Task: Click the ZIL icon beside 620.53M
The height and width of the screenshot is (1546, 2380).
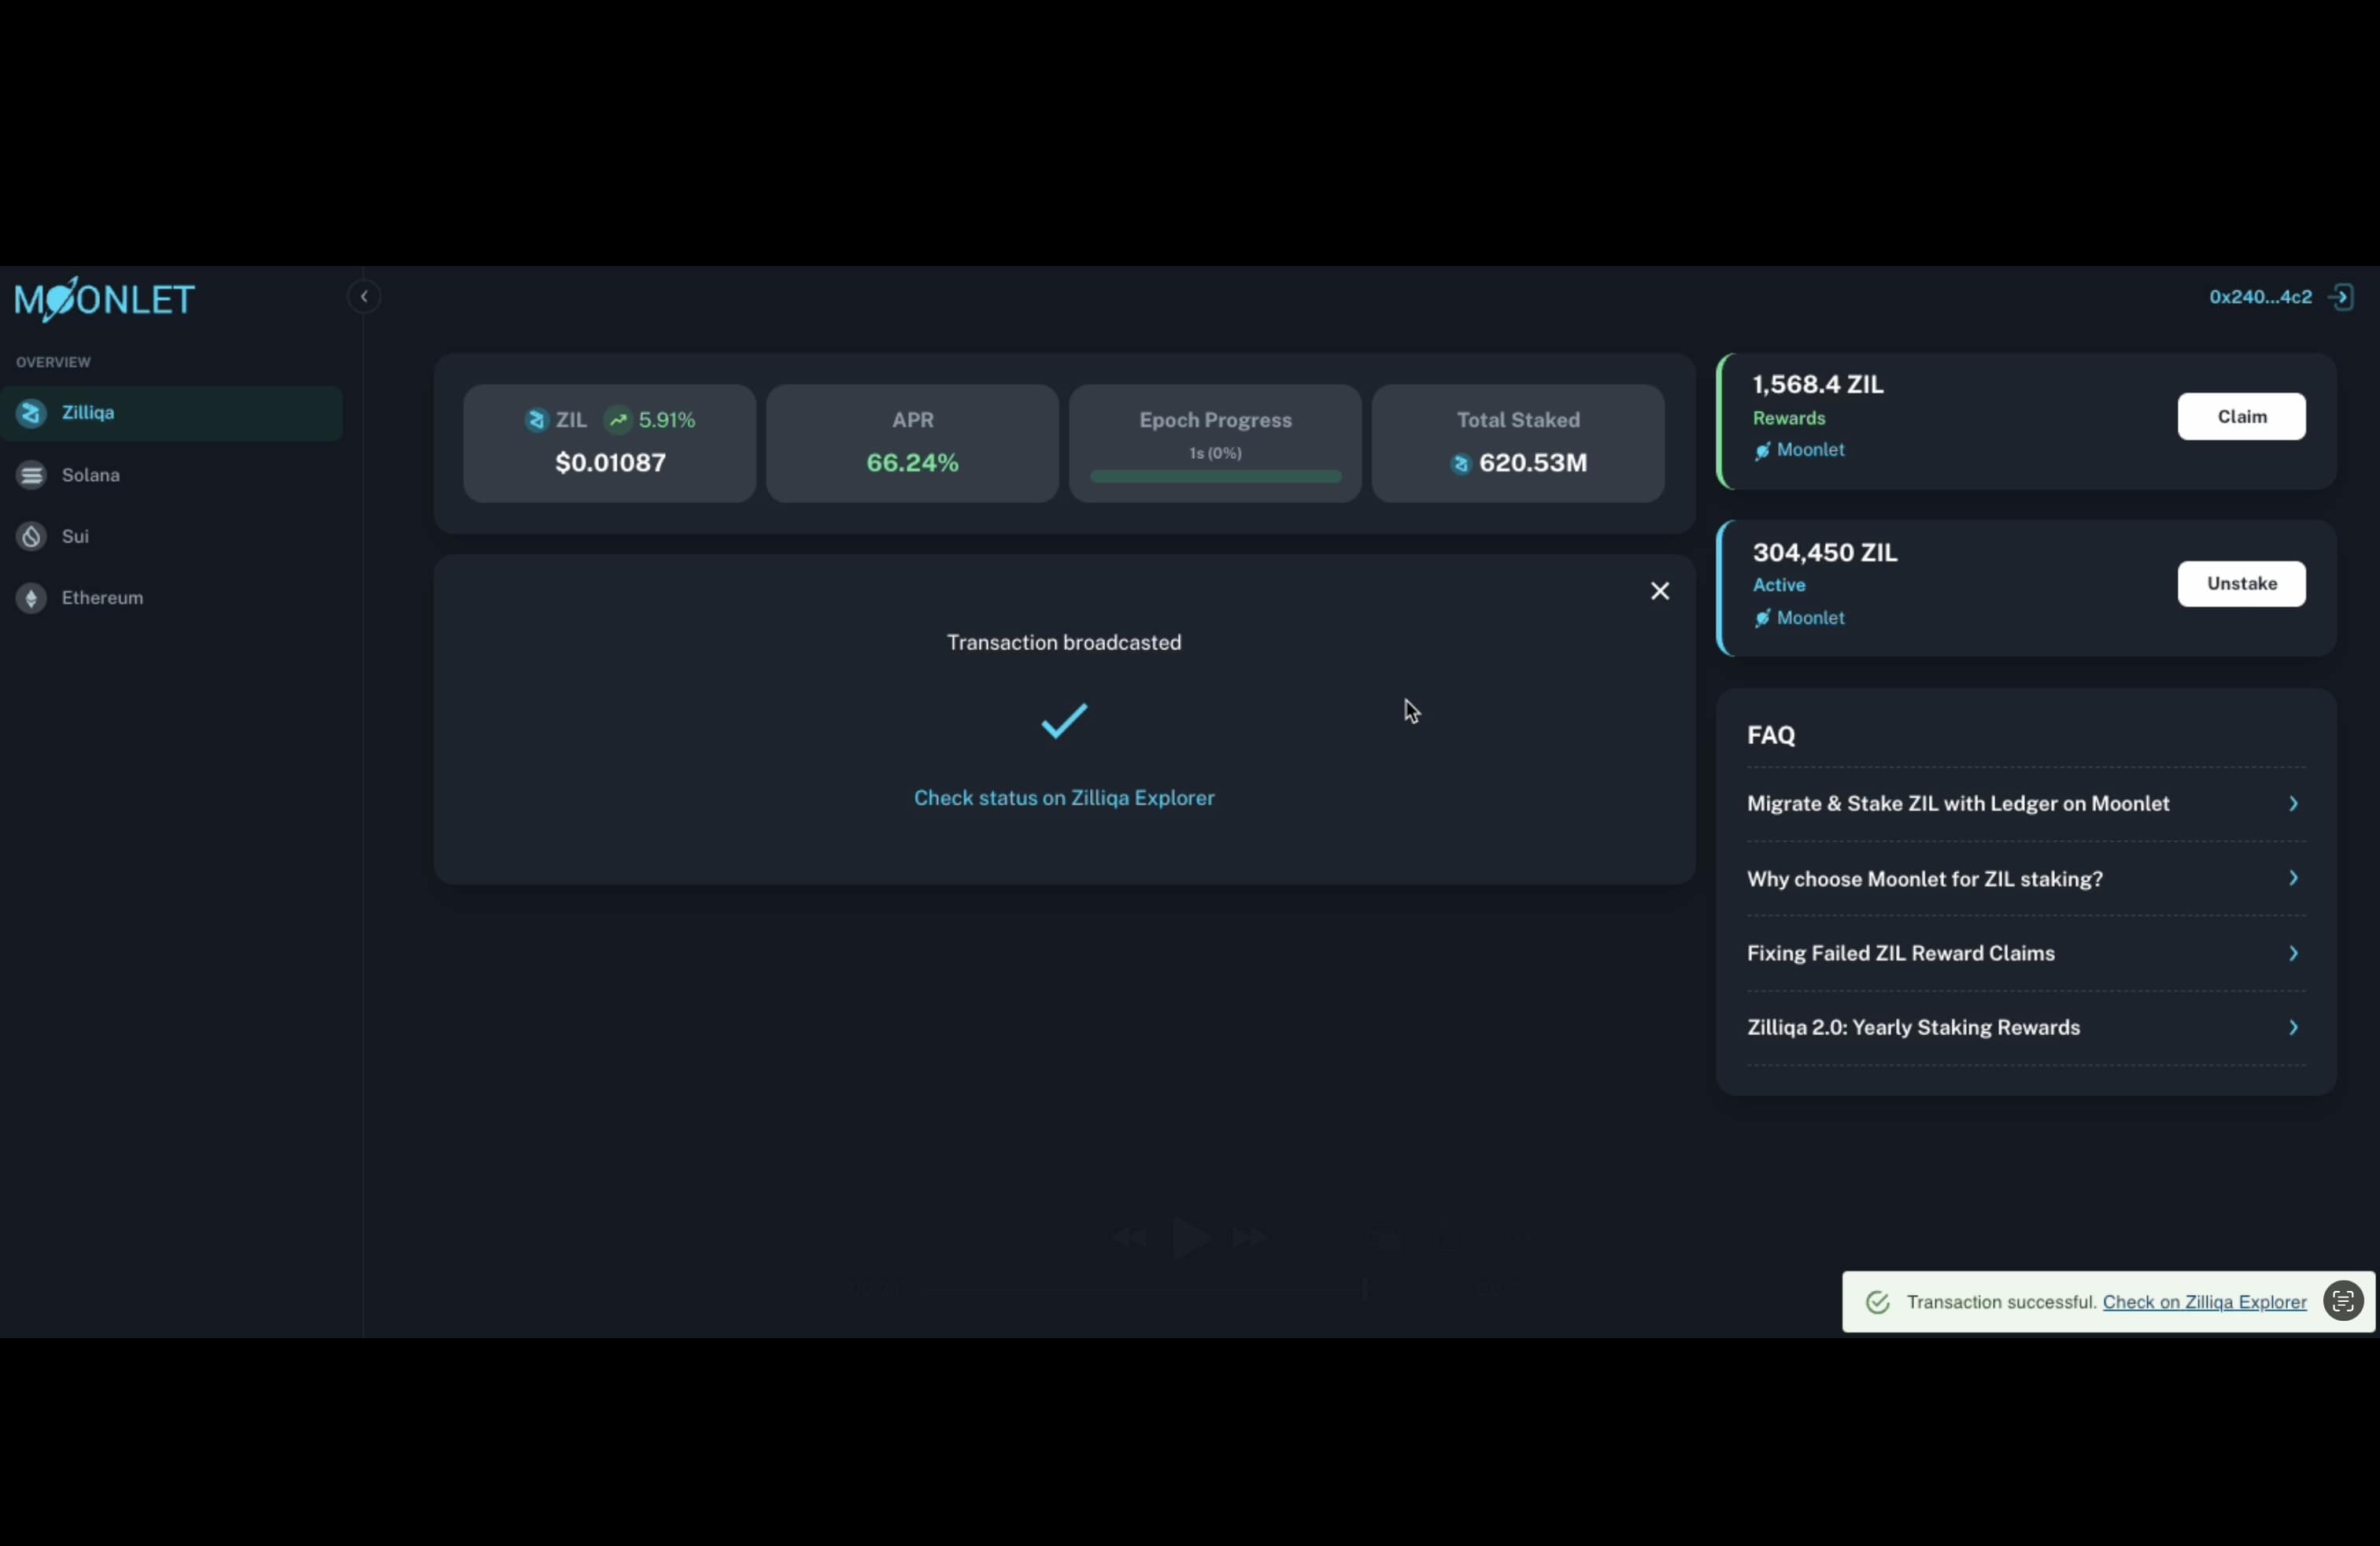Action: coord(1461,464)
